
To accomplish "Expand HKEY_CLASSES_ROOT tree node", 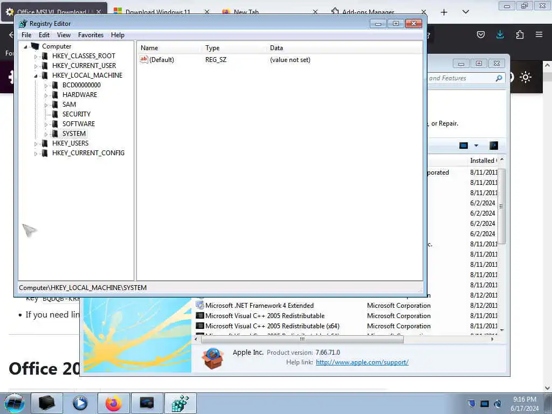I will [x=36, y=56].
